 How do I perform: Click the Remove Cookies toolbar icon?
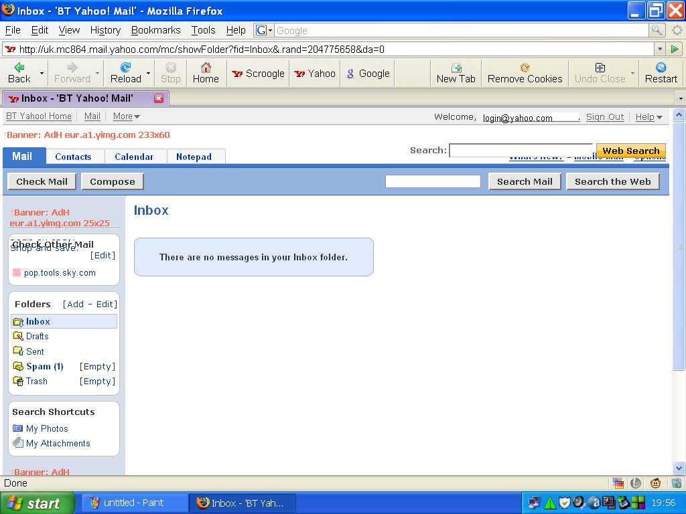click(525, 68)
